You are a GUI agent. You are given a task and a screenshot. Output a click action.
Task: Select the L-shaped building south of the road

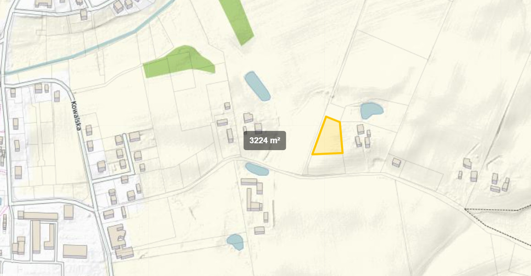(x=254, y=200)
